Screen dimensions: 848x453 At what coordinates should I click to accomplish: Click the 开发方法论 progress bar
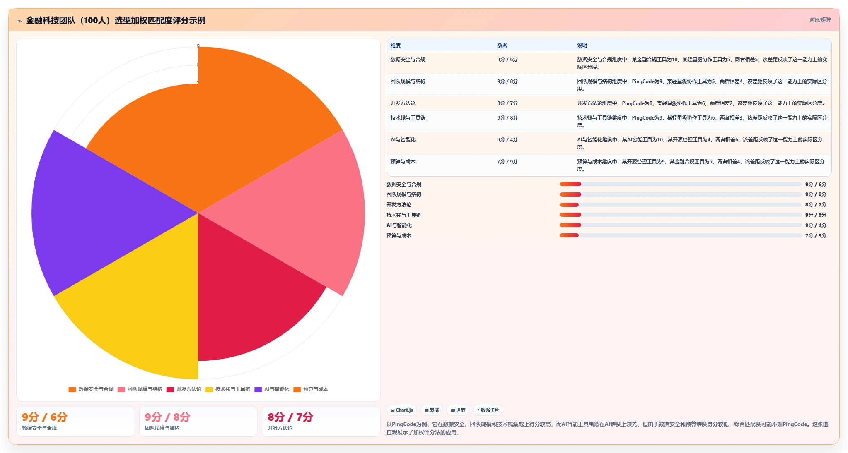click(x=681, y=205)
